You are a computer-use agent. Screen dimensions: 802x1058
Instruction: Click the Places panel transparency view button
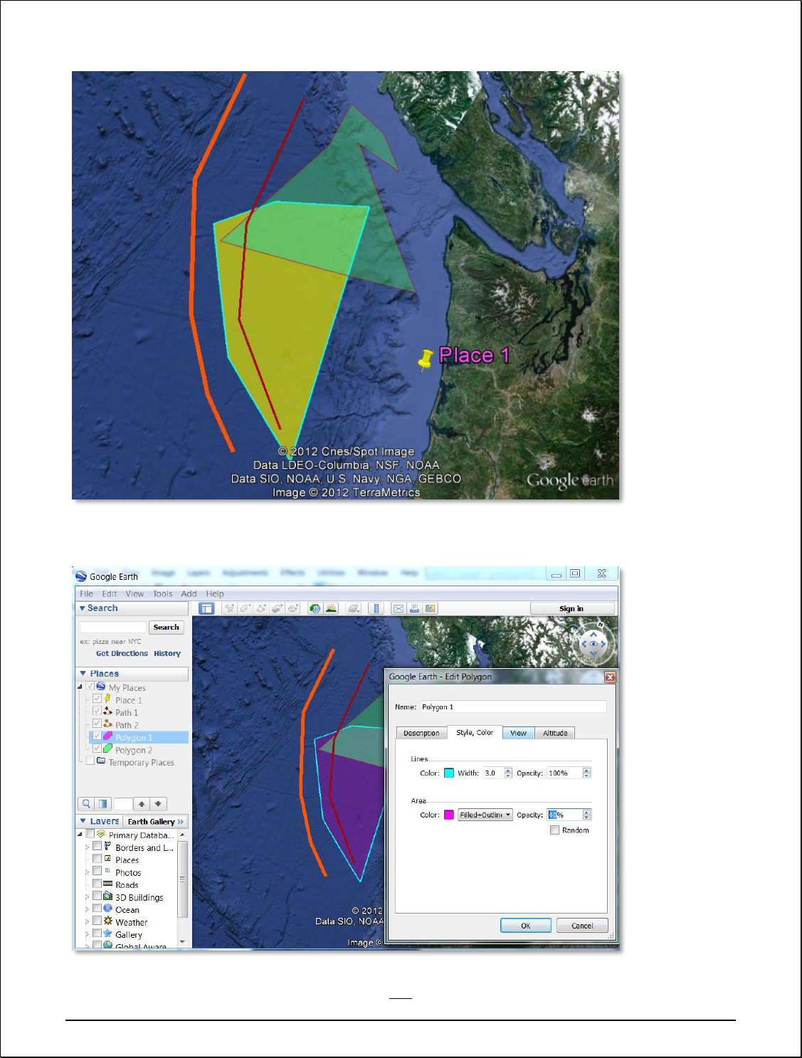(x=103, y=804)
